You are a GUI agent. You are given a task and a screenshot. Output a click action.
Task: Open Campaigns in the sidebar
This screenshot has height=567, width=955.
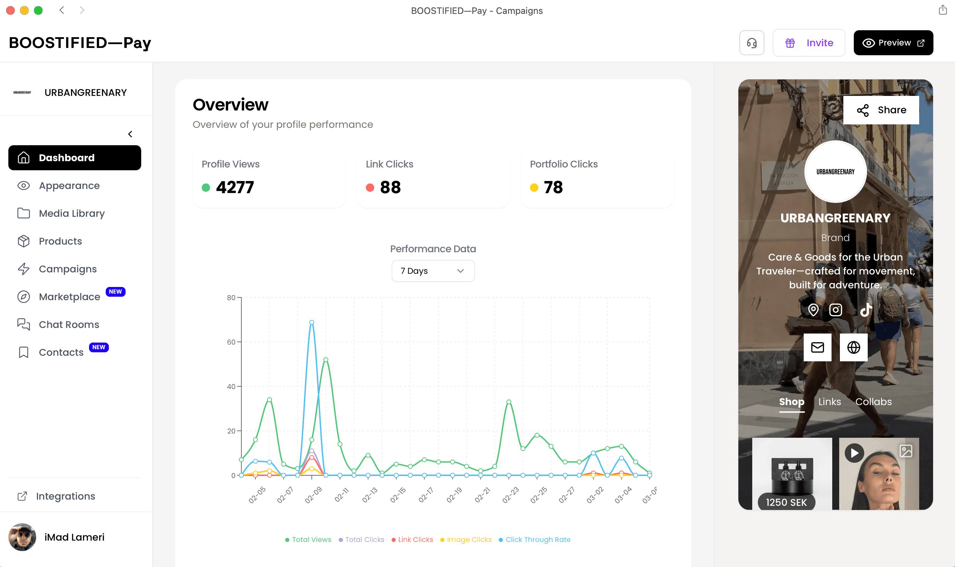click(68, 269)
